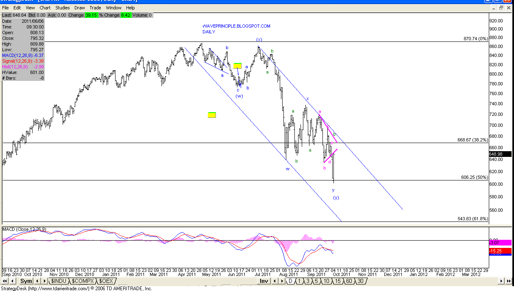Click the 606.25 (50%) Fibonacci label
The image size is (514, 291).
(x=475, y=177)
